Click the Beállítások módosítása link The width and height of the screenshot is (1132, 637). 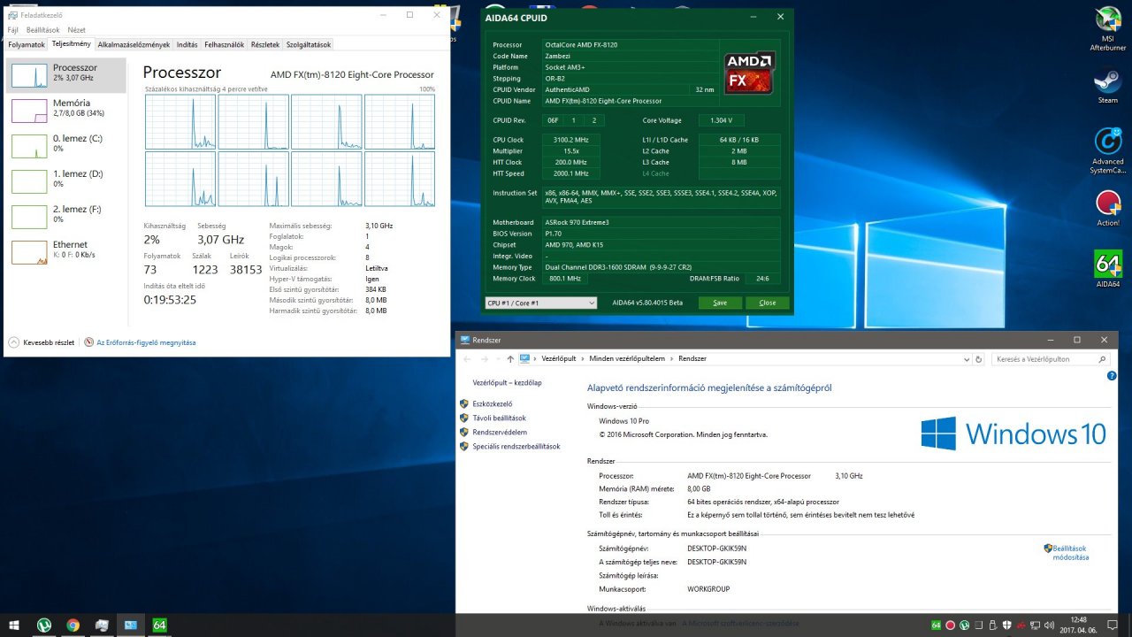pyautogui.click(x=1070, y=553)
